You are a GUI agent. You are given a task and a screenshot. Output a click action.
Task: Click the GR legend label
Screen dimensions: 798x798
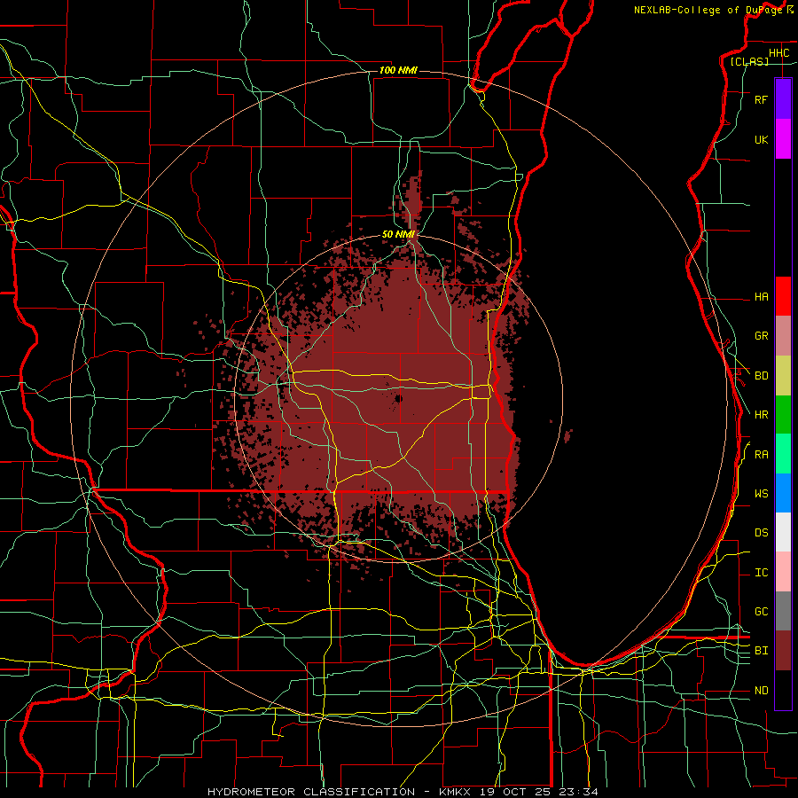761,336
